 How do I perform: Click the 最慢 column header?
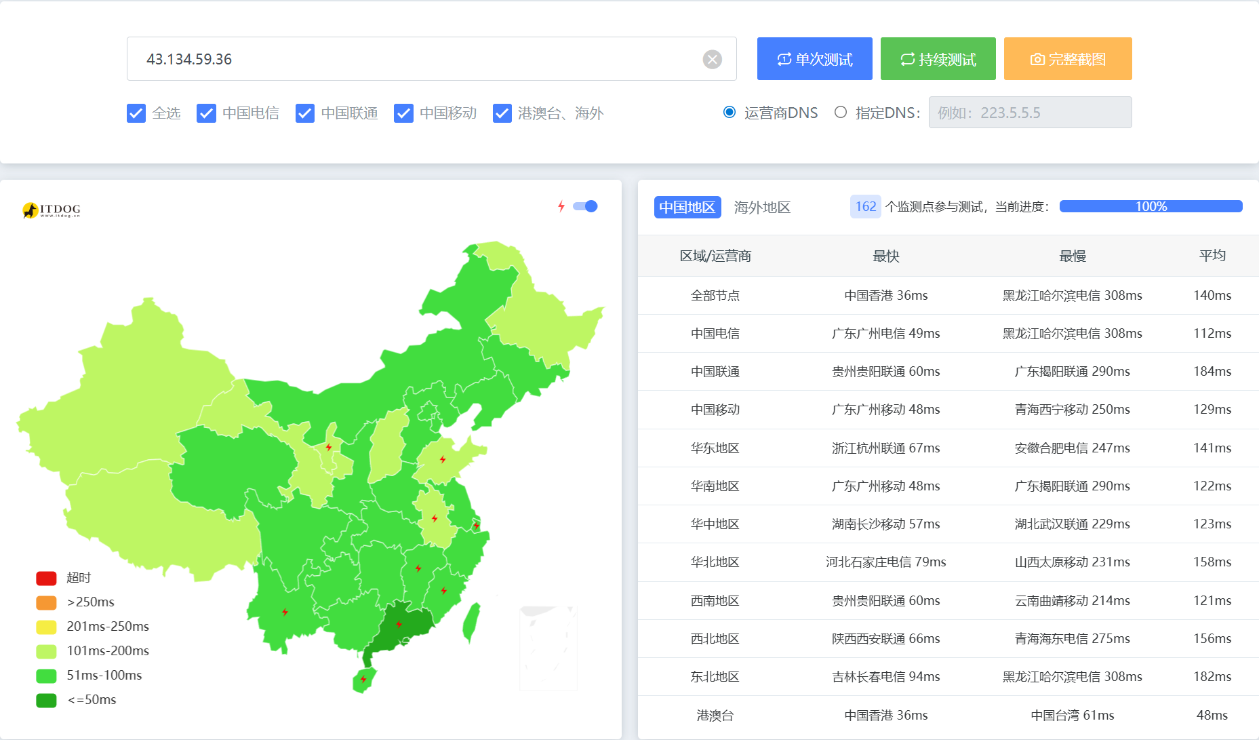click(x=1073, y=256)
